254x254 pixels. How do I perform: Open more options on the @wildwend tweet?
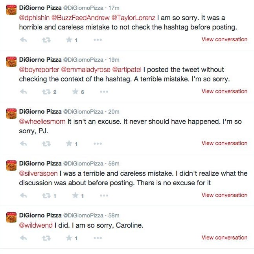point(98,238)
